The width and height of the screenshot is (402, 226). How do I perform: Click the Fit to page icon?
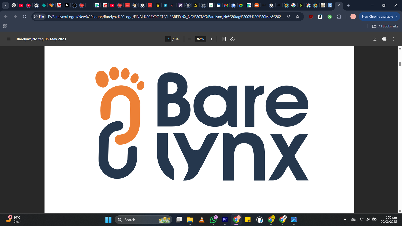click(224, 39)
